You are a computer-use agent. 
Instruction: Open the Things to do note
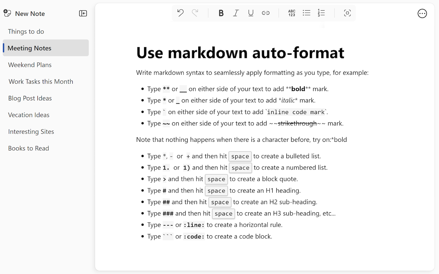point(26,31)
